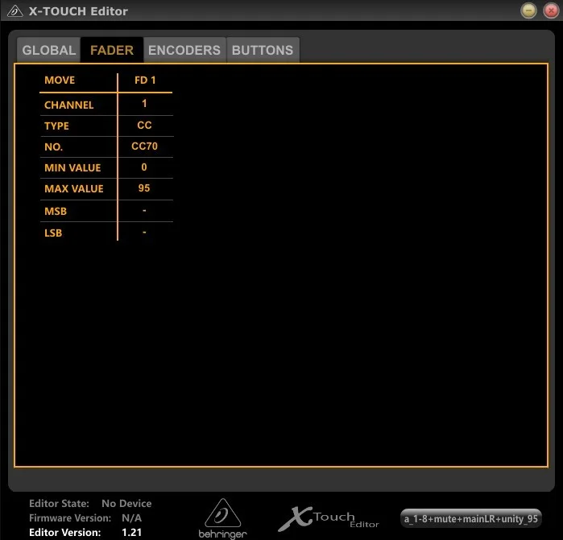Click the MSB value dash
Screen dimensions: 563x540
coord(144,210)
